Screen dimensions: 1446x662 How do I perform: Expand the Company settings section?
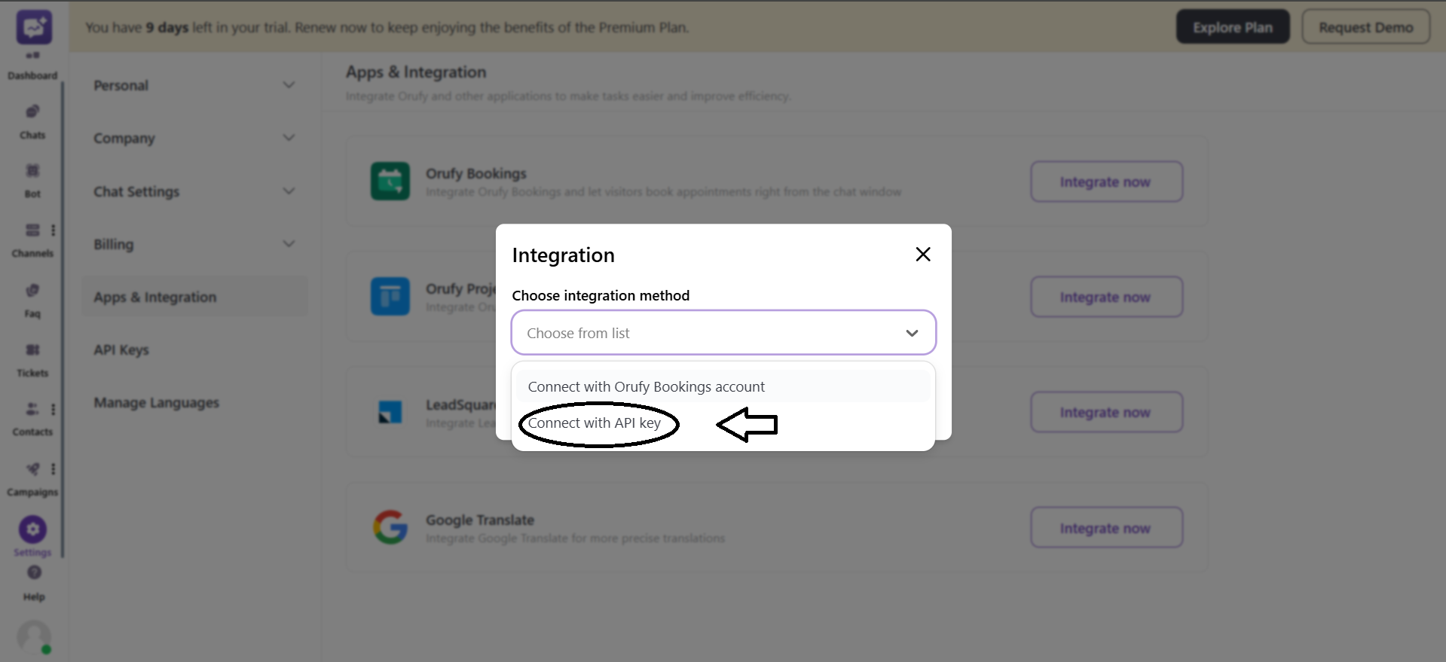point(194,138)
